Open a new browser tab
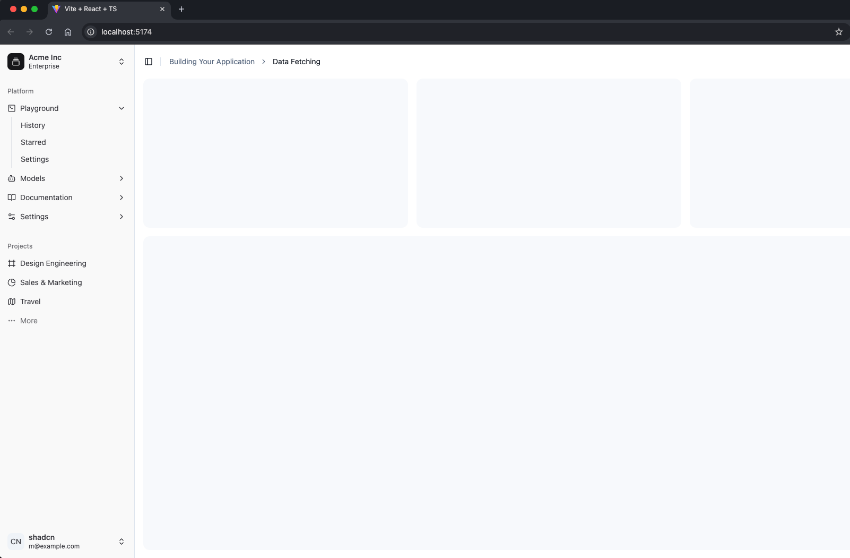The height and width of the screenshot is (558, 850). click(x=181, y=9)
